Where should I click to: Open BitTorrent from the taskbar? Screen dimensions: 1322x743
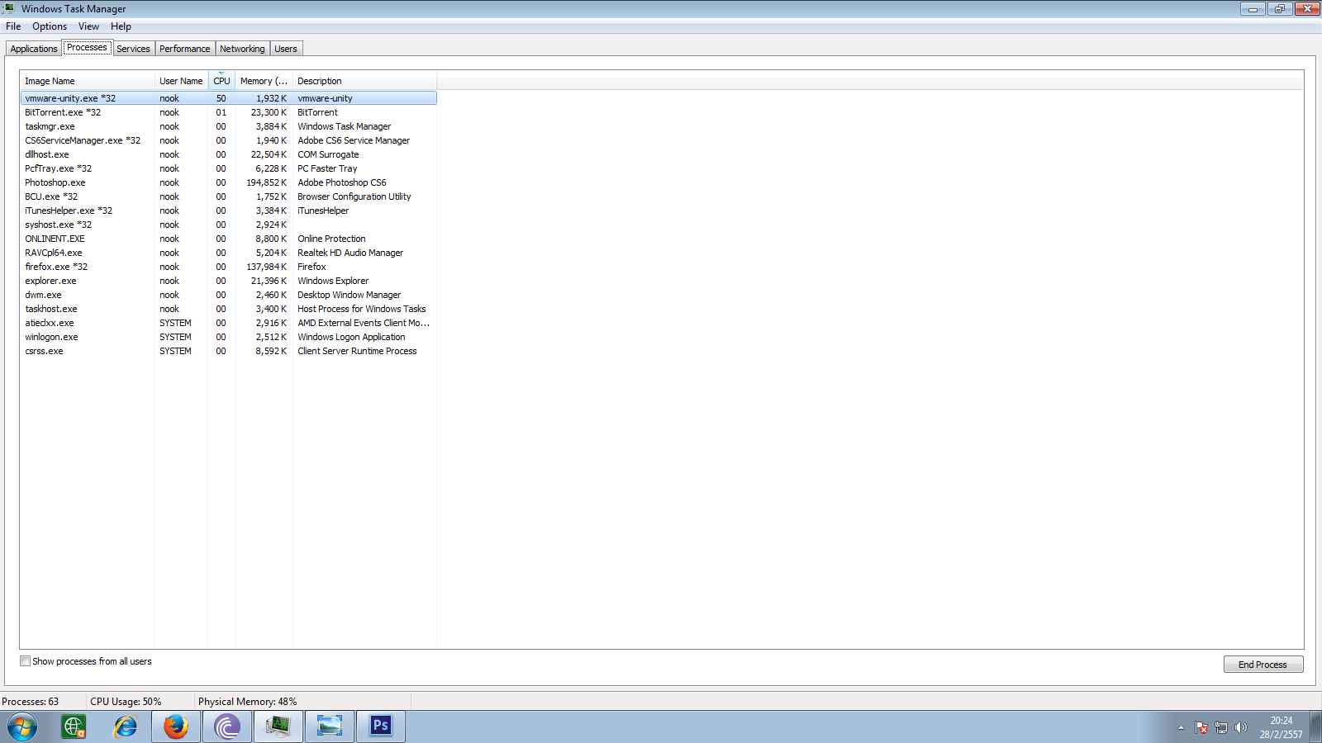coord(227,726)
